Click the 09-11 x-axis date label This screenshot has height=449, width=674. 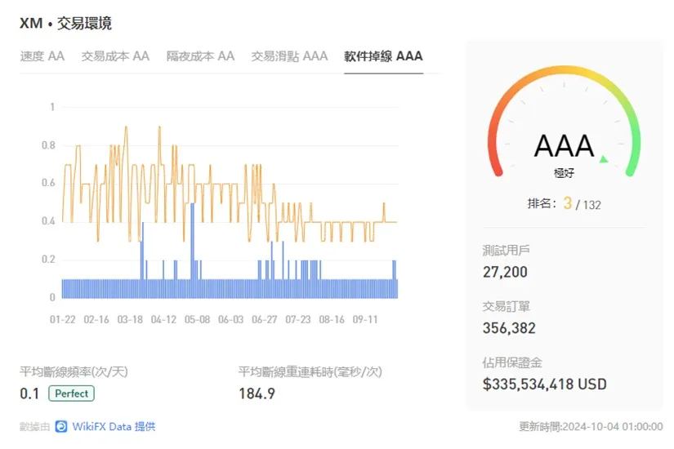[365, 320]
